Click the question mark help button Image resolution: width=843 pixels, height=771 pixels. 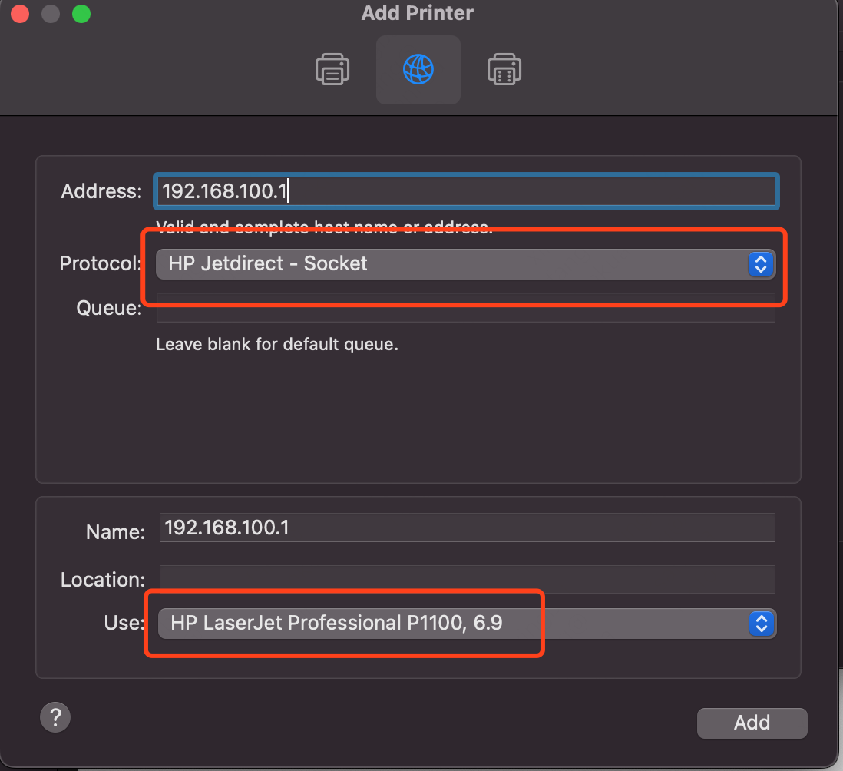coord(55,718)
